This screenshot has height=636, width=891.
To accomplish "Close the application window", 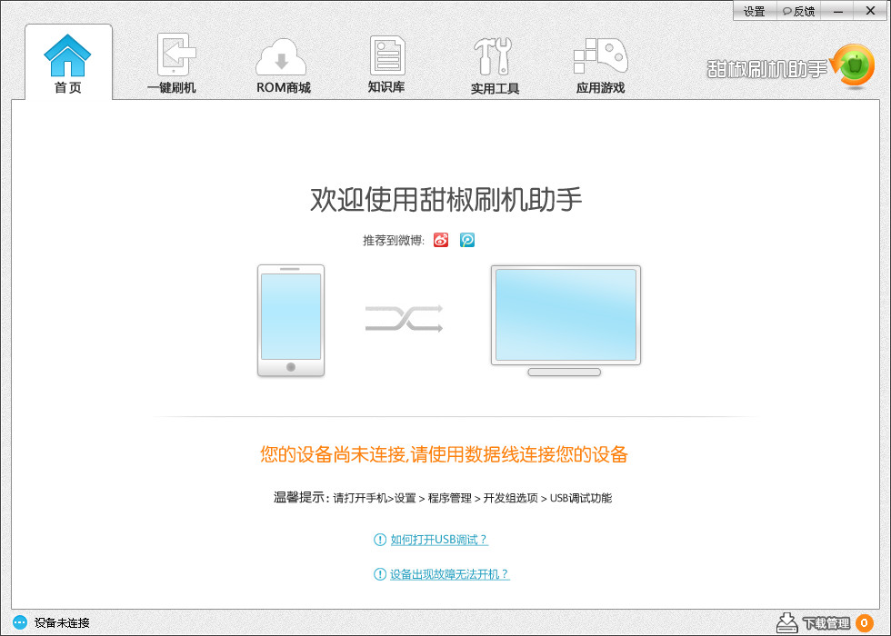I will [x=871, y=11].
